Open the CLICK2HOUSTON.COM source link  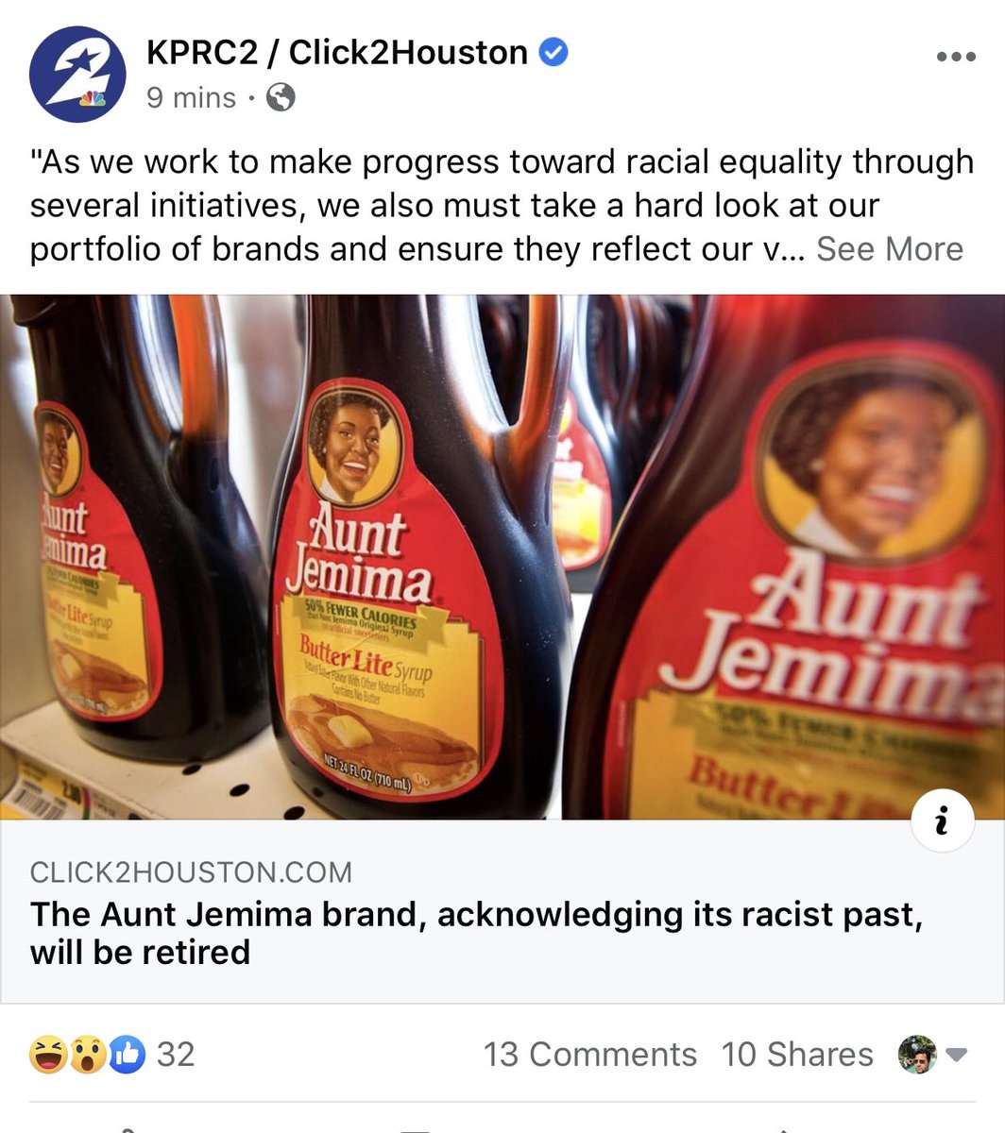pyautogui.click(x=191, y=871)
